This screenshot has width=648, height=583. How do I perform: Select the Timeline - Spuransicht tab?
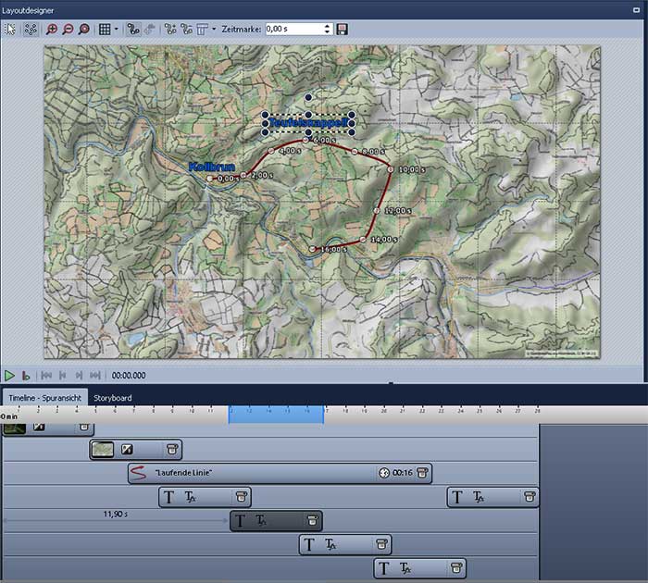click(45, 397)
